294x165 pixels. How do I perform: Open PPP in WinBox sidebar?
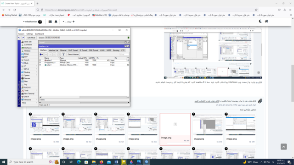tap(26, 57)
